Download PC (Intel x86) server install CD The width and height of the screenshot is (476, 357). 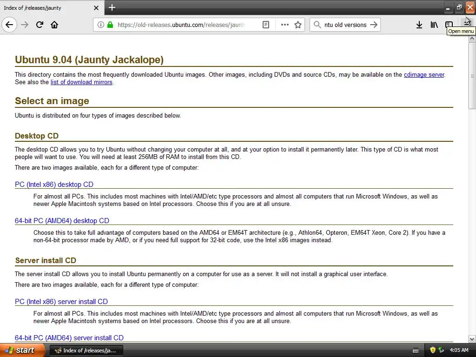[61, 301]
